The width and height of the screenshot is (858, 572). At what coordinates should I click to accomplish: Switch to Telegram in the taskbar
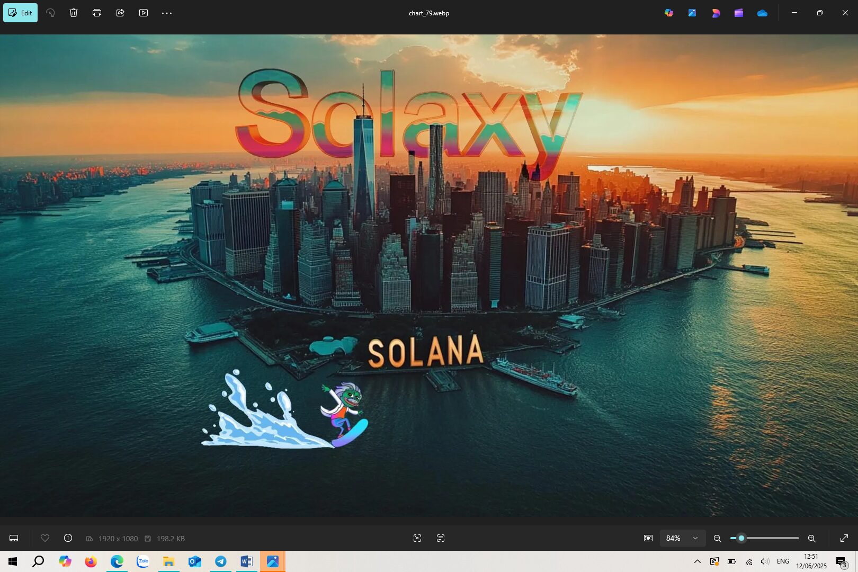(x=221, y=561)
